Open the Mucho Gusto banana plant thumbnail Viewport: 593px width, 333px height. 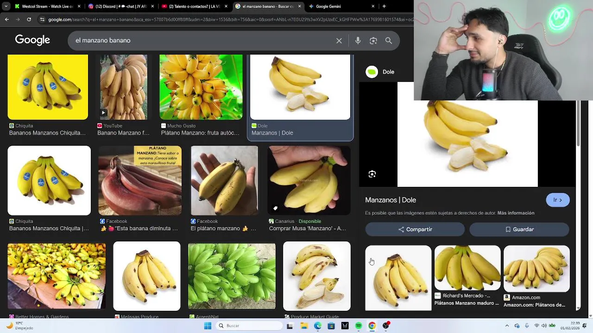coord(201,87)
